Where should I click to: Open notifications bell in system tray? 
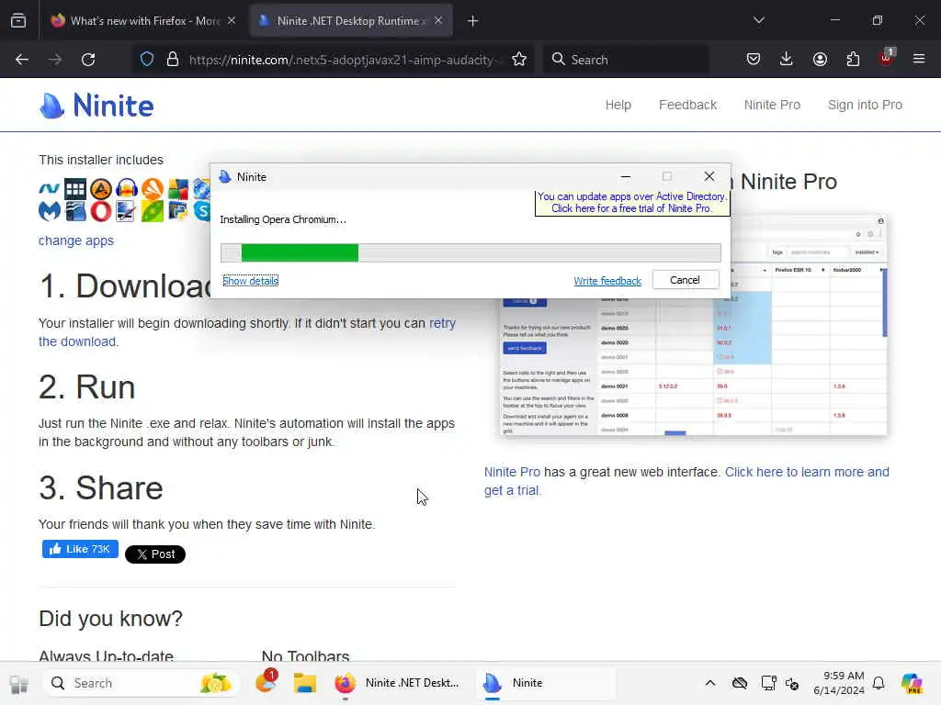point(879,683)
